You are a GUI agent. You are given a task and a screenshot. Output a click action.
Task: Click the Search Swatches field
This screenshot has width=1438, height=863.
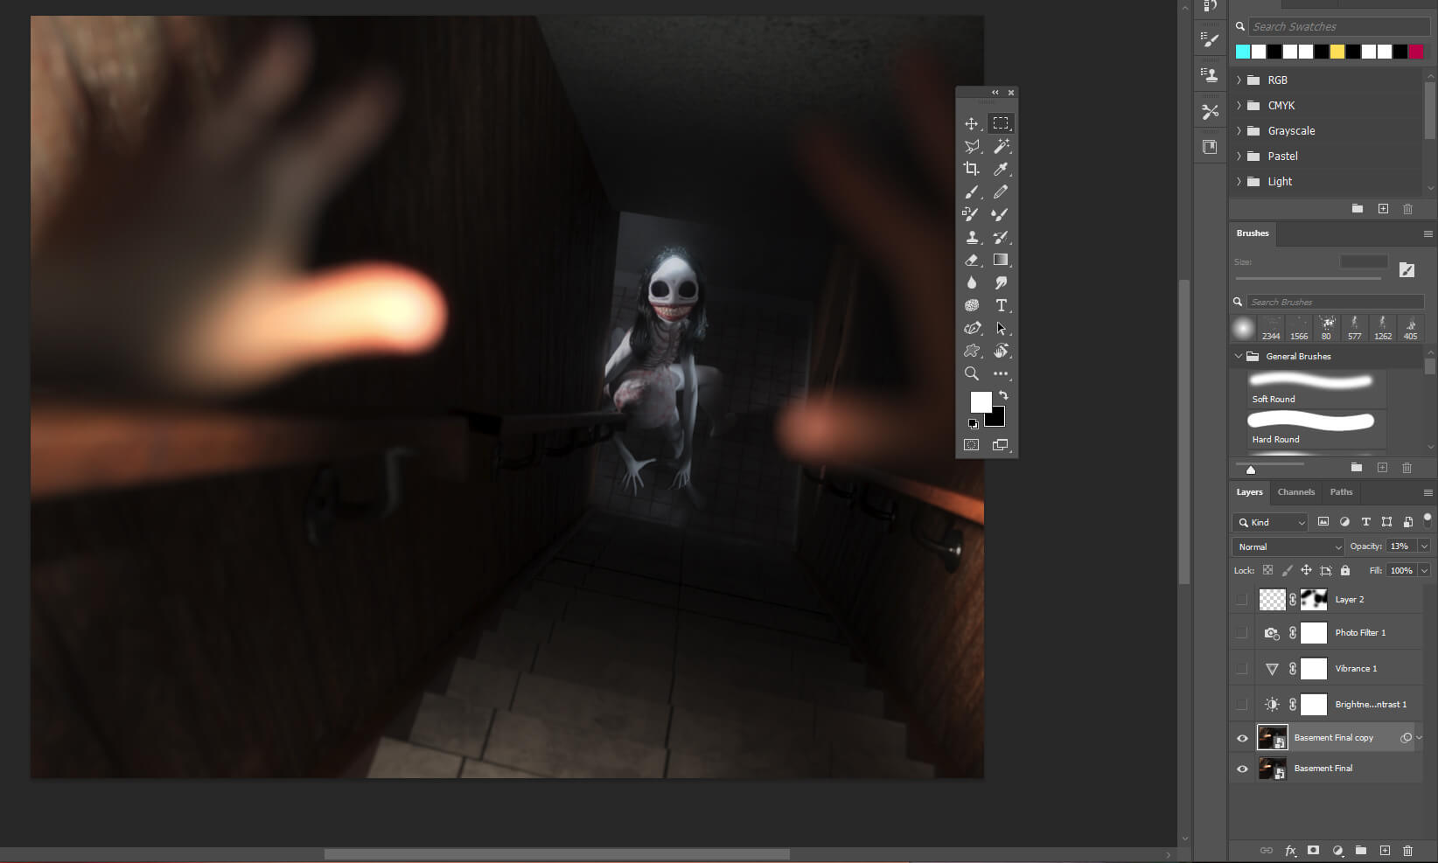point(1338,26)
